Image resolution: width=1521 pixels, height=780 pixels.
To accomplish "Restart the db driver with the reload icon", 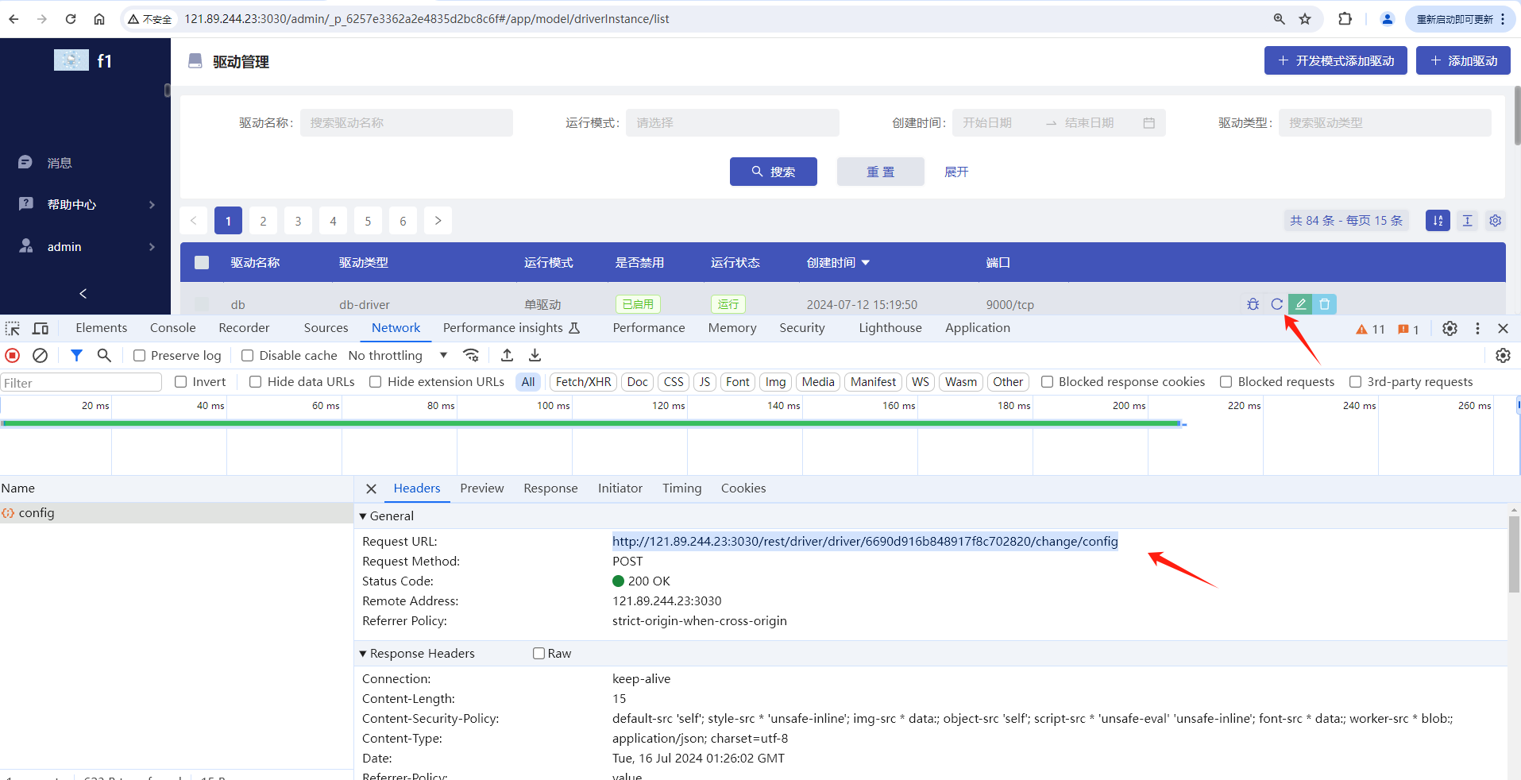I will (1276, 304).
